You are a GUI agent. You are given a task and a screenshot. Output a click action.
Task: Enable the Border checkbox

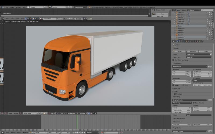[x=173, y=85]
